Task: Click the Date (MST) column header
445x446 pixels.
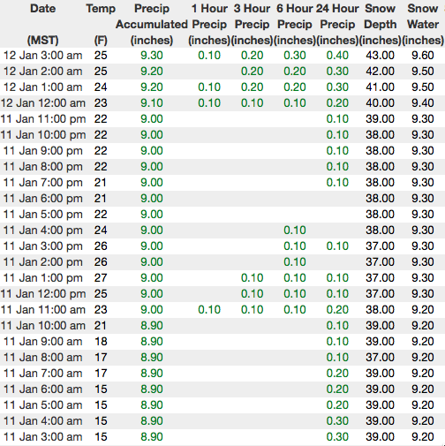Action: tap(42, 24)
